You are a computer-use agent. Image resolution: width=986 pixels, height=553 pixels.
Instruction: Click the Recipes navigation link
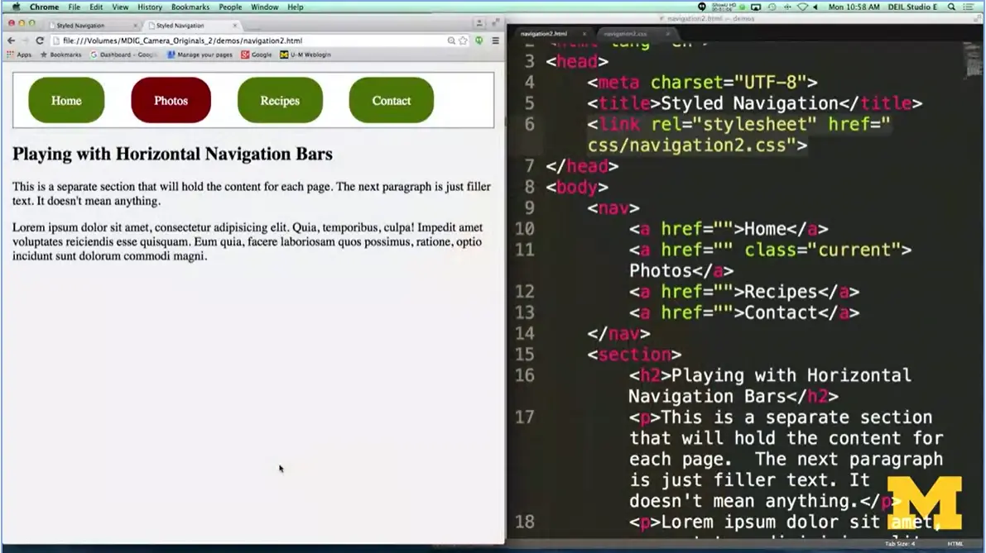[x=280, y=101]
